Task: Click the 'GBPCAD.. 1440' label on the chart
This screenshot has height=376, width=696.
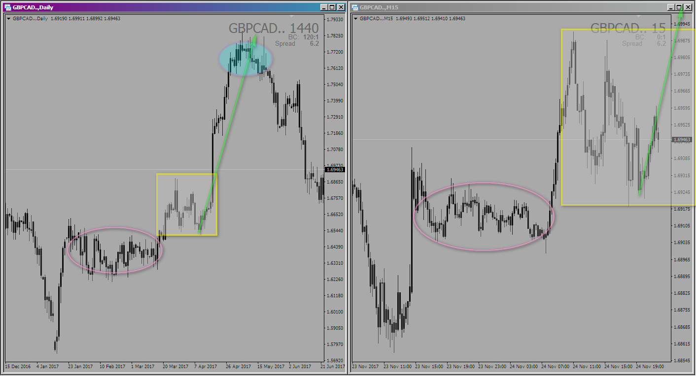Action: point(274,28)
